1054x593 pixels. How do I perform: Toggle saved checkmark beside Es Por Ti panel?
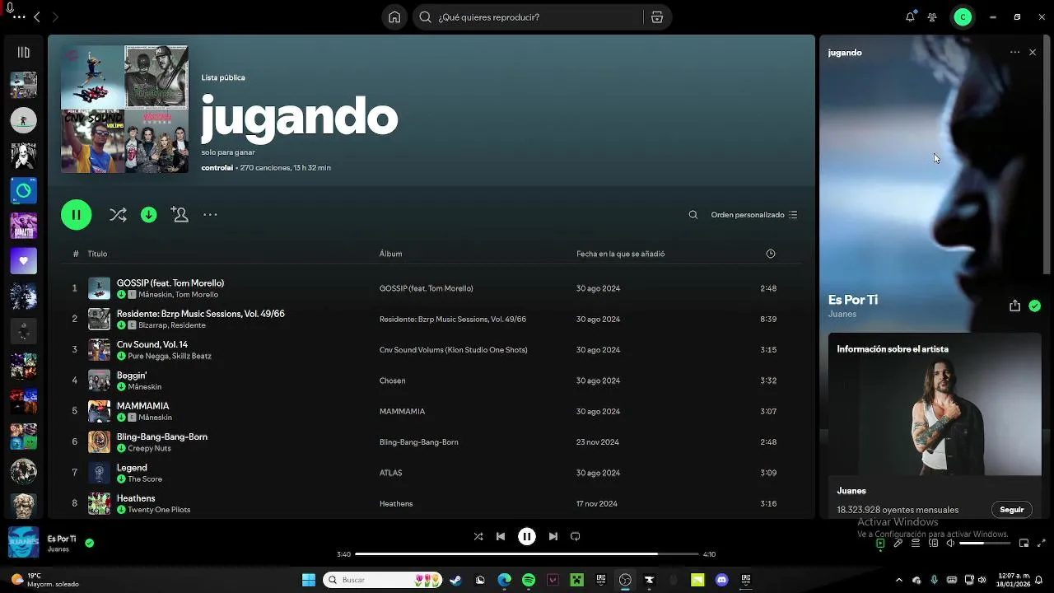coord(1034,306)
